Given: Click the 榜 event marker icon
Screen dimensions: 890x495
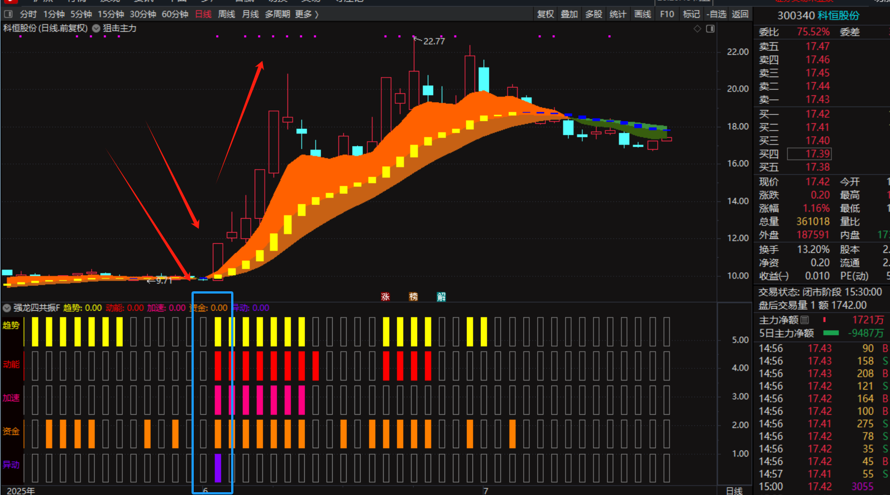Looking at the screenshot, I should pyautogui.click(x=413, y=297).
